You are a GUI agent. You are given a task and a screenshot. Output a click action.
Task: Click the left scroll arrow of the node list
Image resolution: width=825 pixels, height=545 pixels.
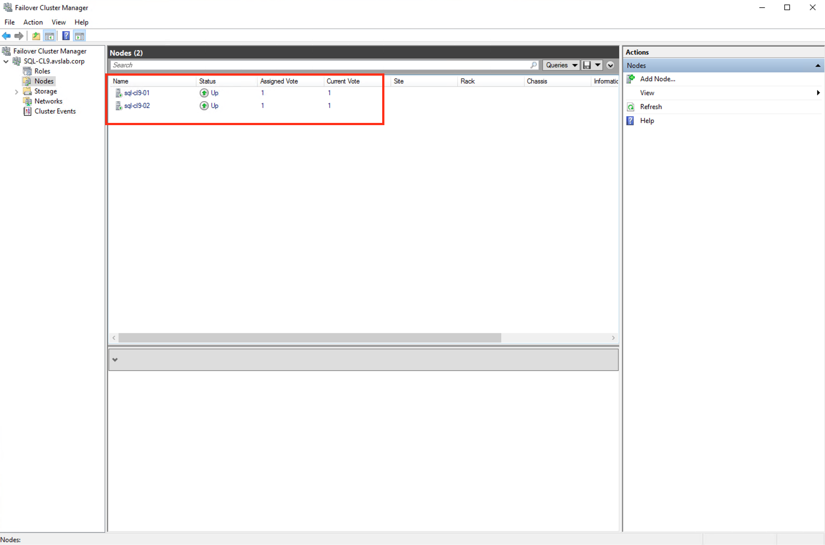114,338
